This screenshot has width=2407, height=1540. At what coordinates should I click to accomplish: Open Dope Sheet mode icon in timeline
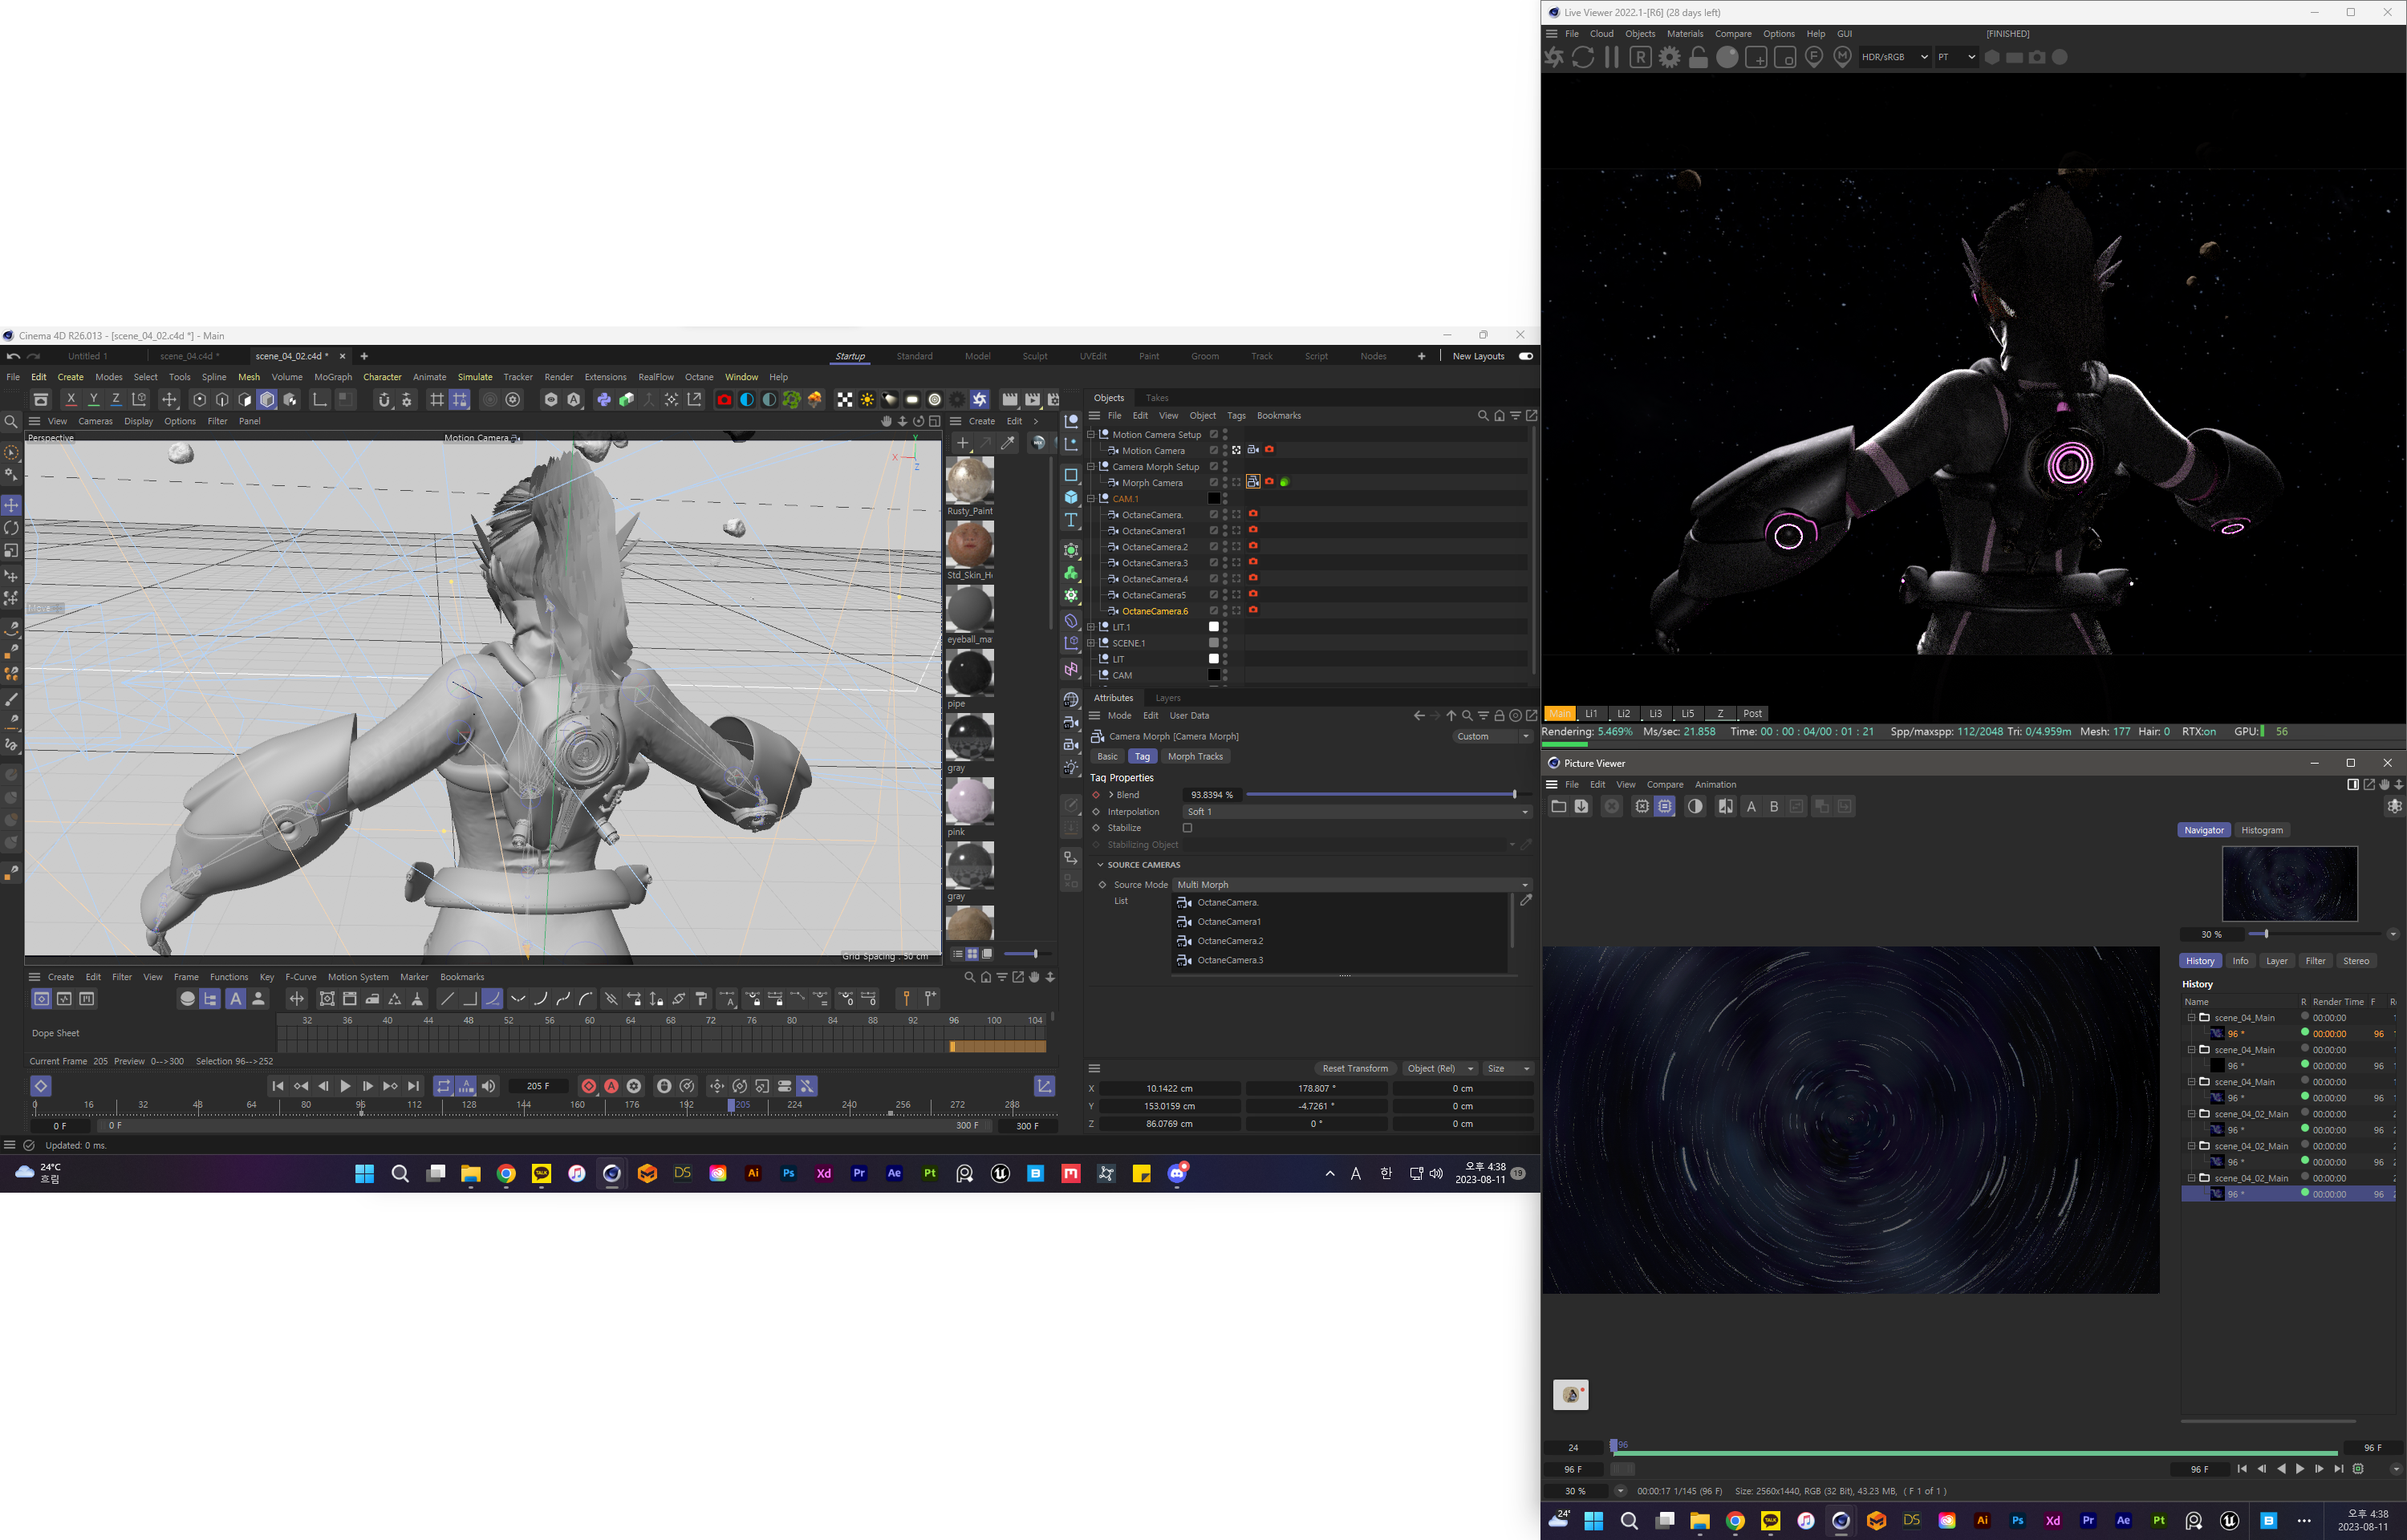[41, 999]
